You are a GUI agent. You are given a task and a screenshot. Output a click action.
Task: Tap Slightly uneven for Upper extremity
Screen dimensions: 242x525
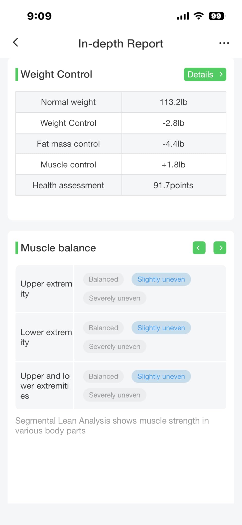coord(161,279)
